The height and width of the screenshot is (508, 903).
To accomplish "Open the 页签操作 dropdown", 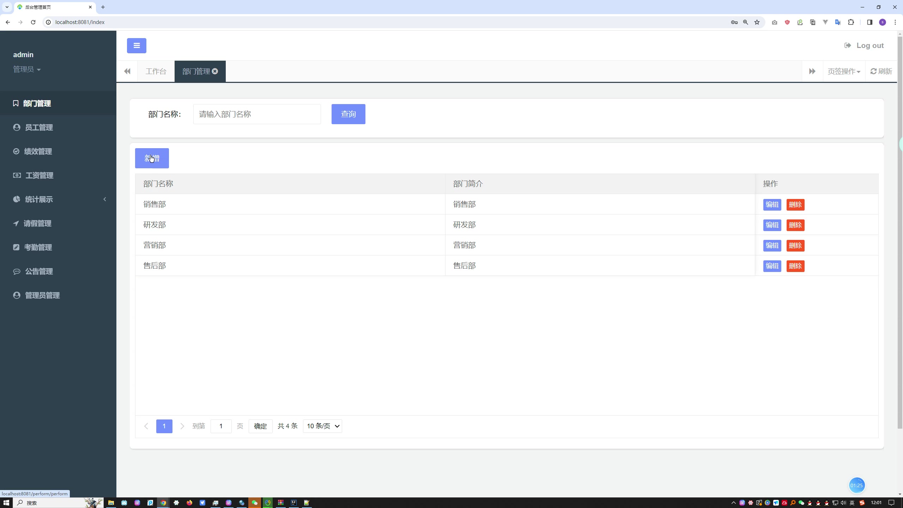I will pos(844,71).
